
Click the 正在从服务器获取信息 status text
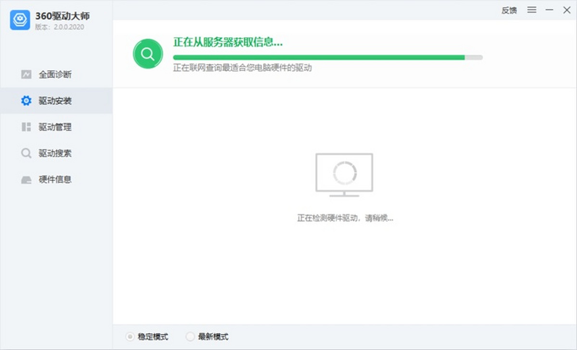pos(228,42)
